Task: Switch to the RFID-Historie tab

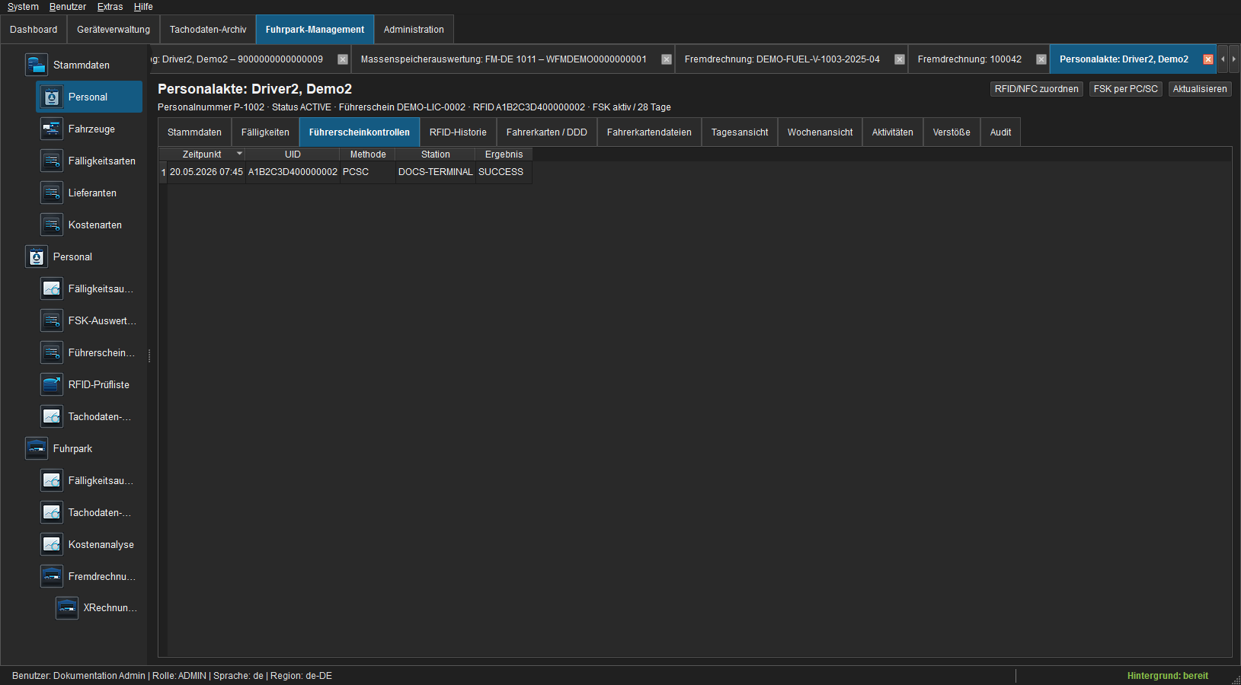Action: point(458,132)
